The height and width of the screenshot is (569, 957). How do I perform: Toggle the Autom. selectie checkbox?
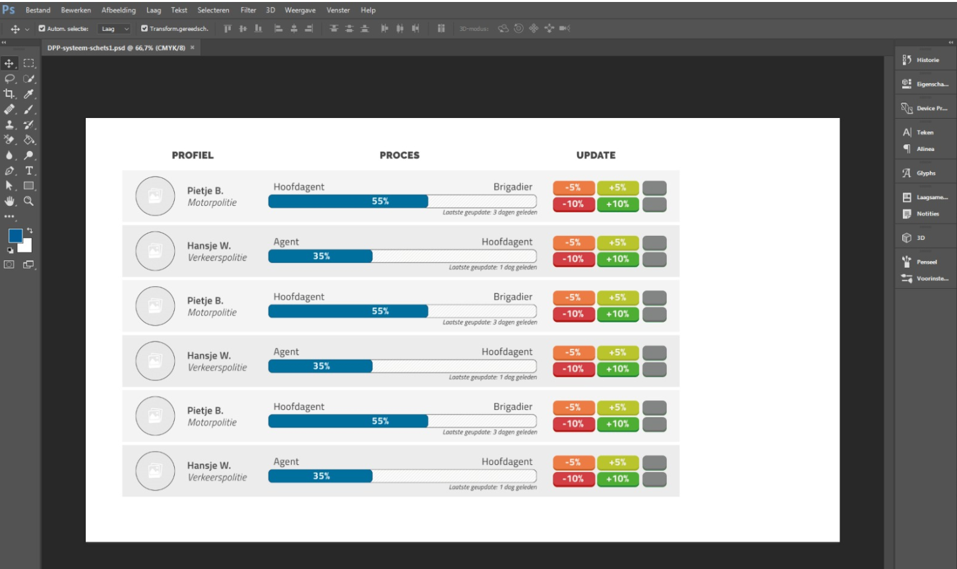pyautogui.click(x=42, y=28)
